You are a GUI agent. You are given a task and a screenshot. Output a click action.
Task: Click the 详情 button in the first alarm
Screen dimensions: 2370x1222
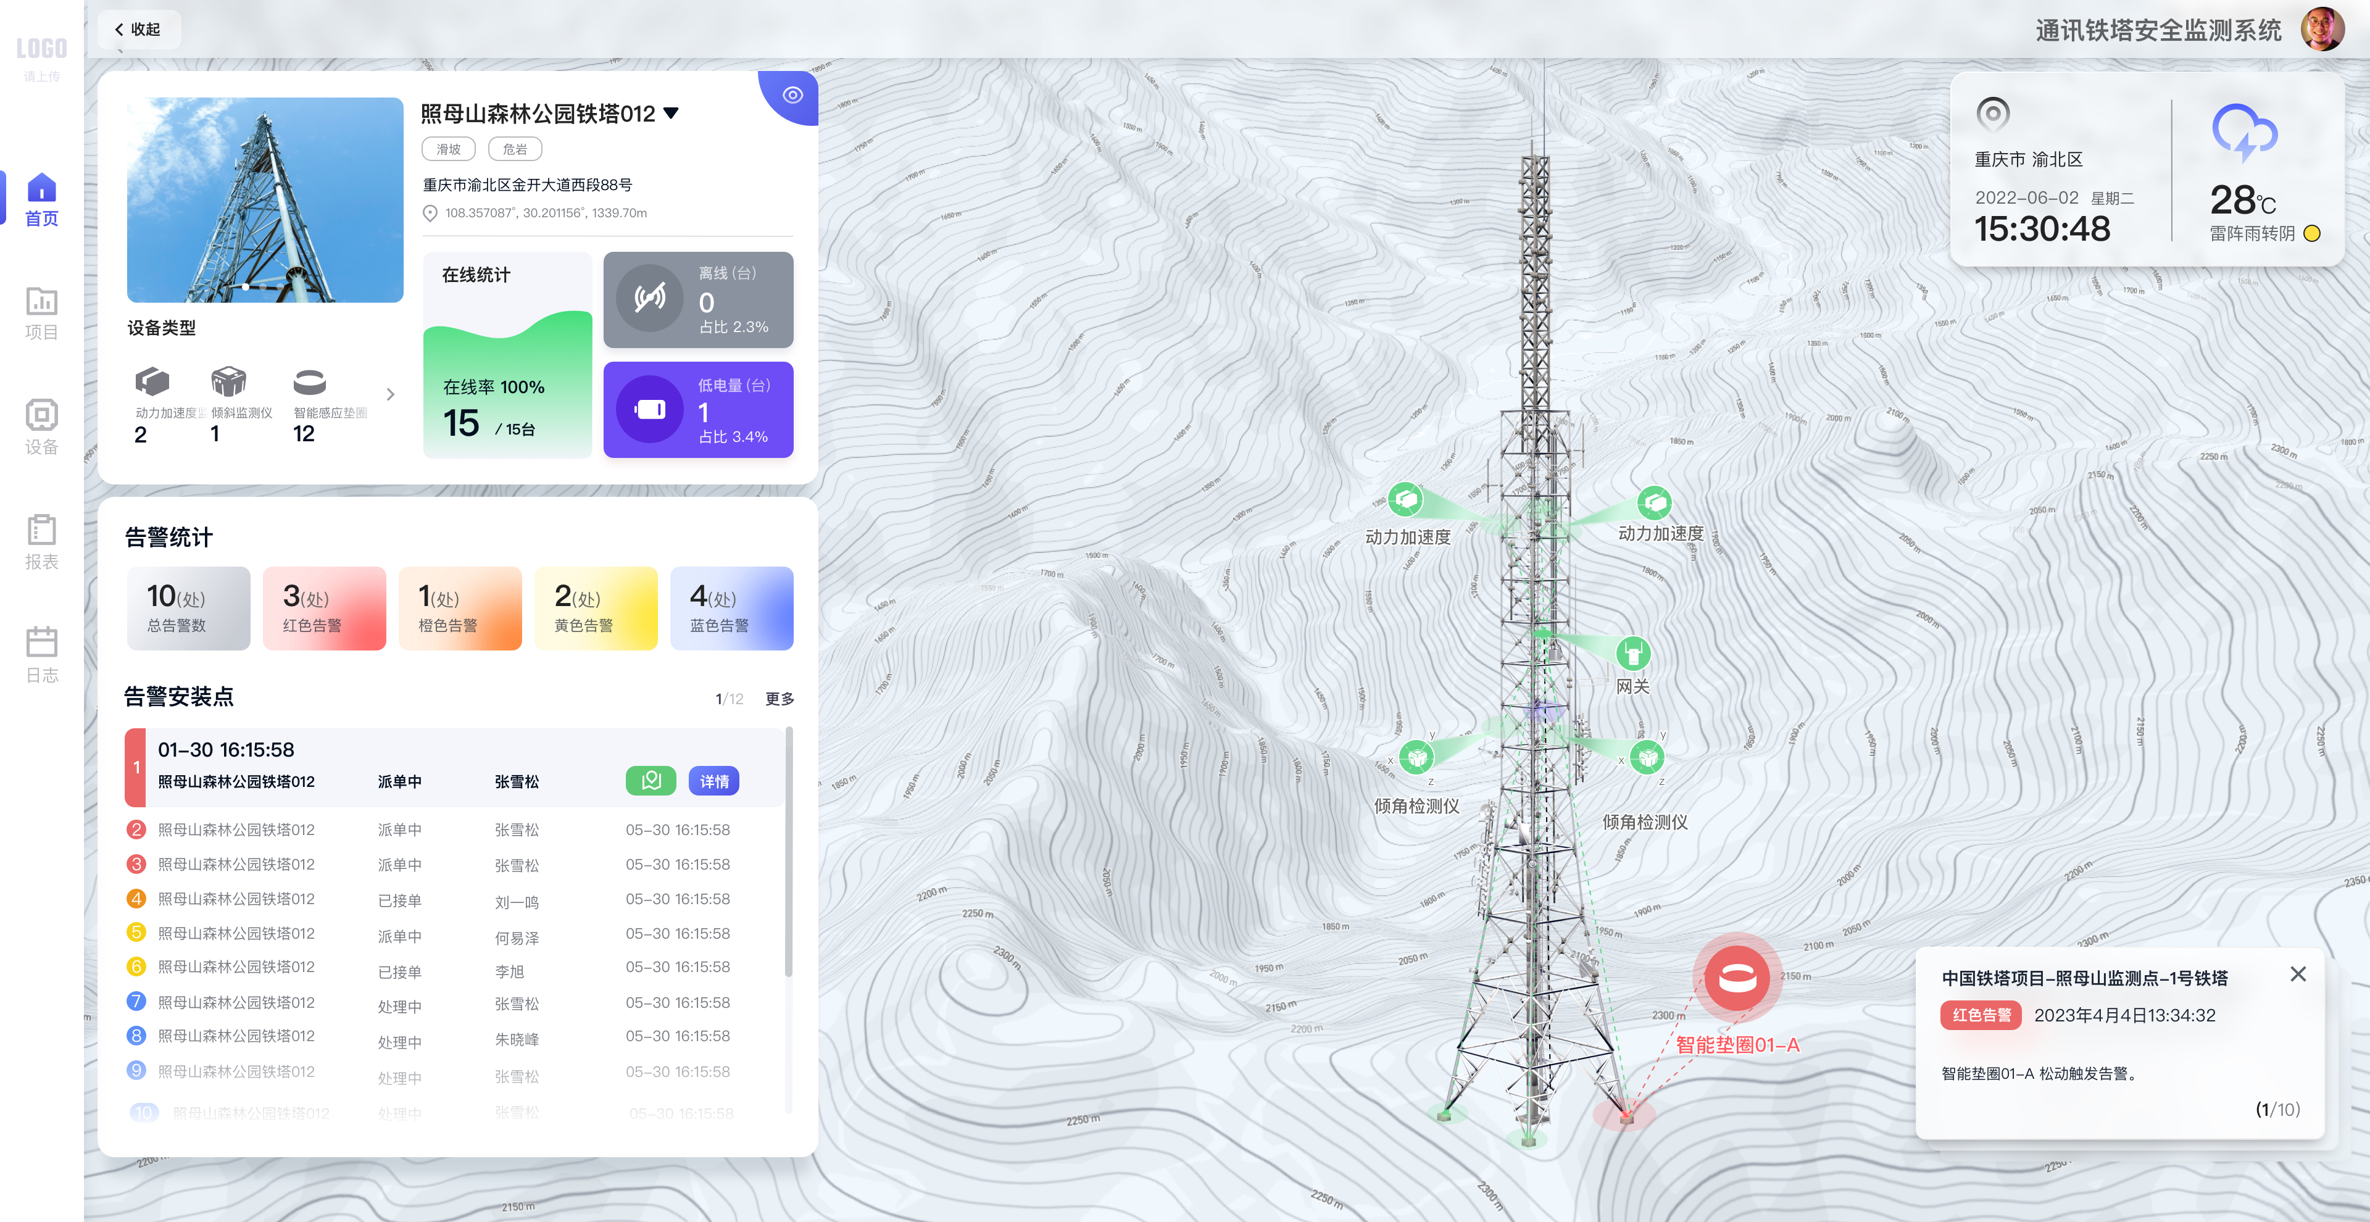714,781
